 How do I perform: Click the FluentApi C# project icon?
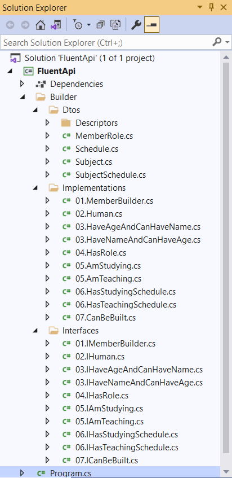pyautogui.click(x=28, y=71)
